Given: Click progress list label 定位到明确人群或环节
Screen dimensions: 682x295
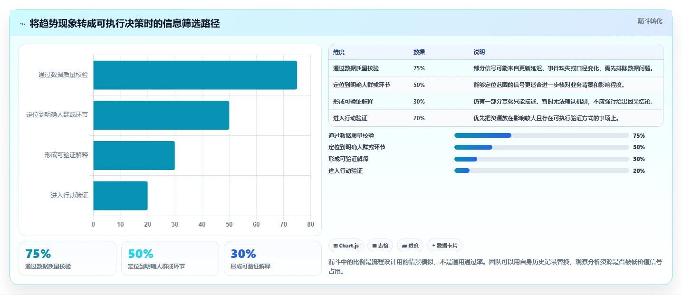Looking at the screenshot, I should point(357,147).
